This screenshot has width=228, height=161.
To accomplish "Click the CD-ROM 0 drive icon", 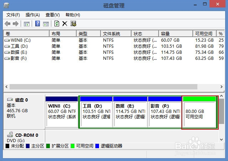I will click(10, 134).
